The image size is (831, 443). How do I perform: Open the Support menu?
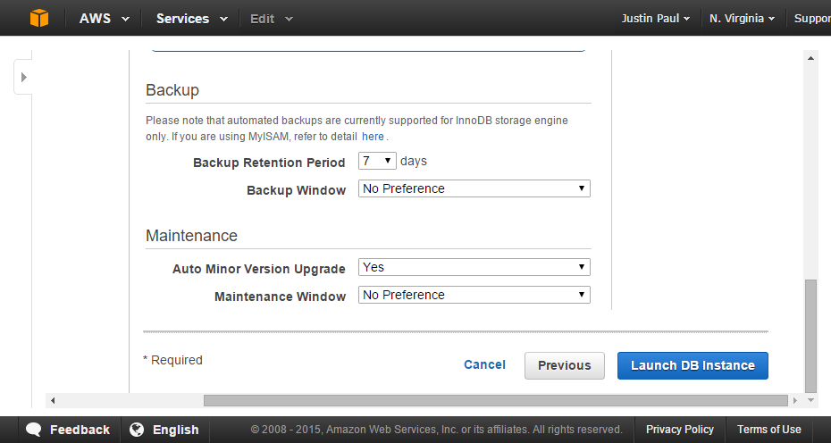[x=812, y=19]
